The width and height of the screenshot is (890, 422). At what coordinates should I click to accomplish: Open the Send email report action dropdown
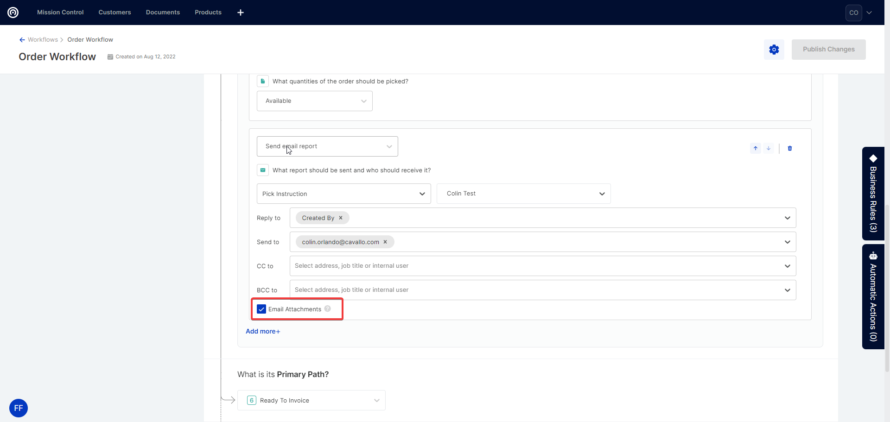[327, 146]
